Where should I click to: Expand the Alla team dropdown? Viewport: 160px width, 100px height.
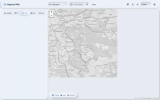58,4
